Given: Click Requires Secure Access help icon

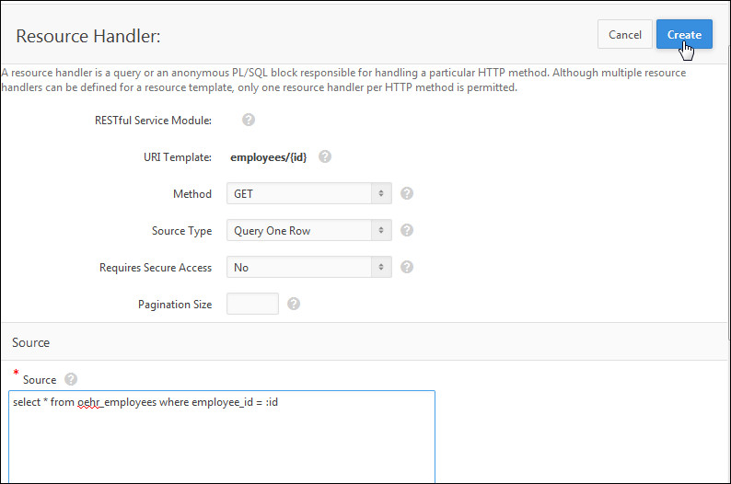Looking at the screenshot, I should pyautogui.click(x=407, y=267).
